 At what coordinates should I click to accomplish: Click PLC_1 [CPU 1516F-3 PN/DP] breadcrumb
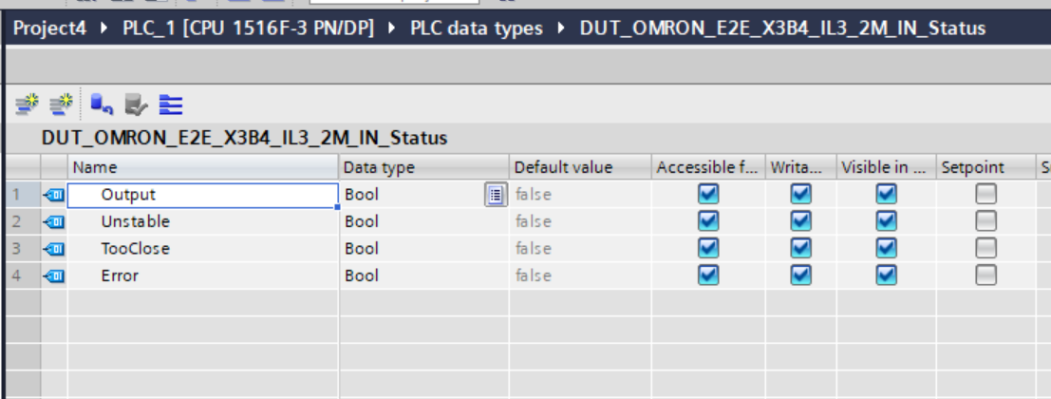point(248,28)
